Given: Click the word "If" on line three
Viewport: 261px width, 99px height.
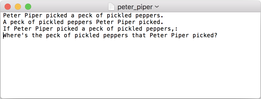Looking at the screenshot, I should coord(7,29).
